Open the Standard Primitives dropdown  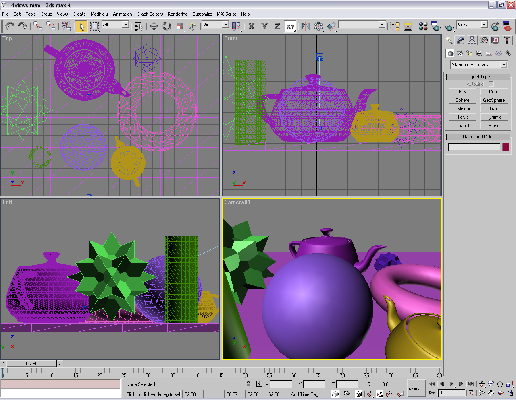pos(504,65)
